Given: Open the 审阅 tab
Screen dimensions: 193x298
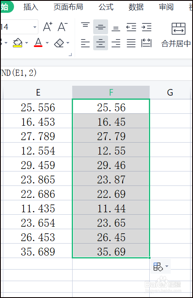Looking at the screenshot, I should coord(166,7).
